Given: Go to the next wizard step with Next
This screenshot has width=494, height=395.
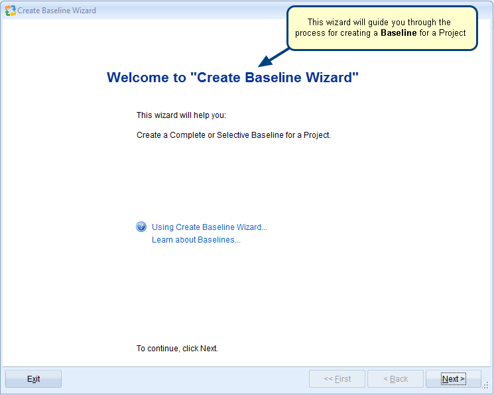Looking at the screenshot, I should 454,379.
